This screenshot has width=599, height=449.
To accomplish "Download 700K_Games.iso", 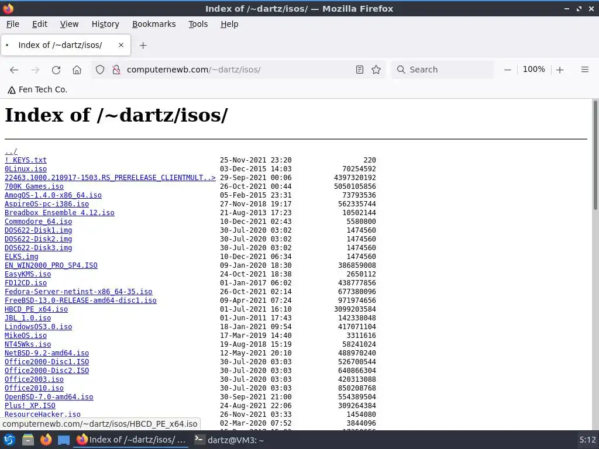I will (34, 186).
